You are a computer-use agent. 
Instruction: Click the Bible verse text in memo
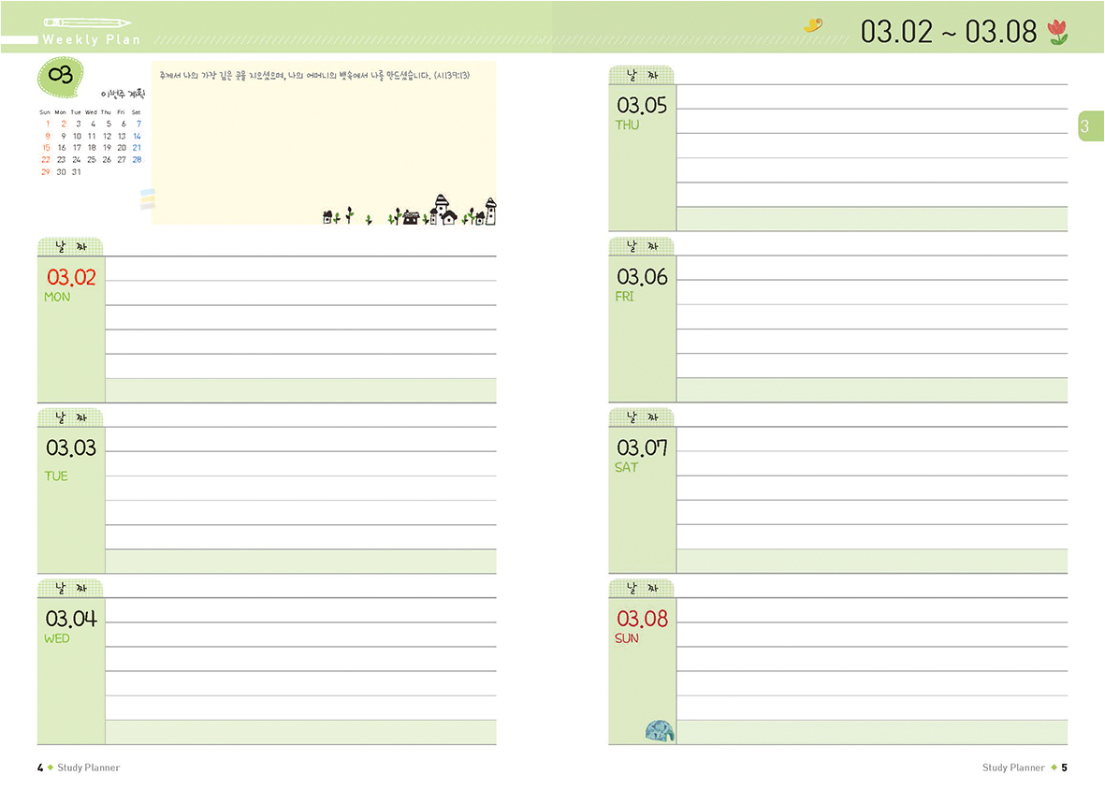(x=314, y=75)
